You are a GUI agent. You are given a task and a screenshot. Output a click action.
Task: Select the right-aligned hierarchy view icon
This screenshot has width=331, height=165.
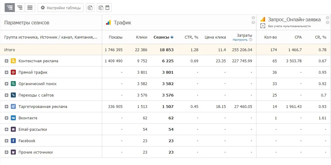tap(20, 8)
